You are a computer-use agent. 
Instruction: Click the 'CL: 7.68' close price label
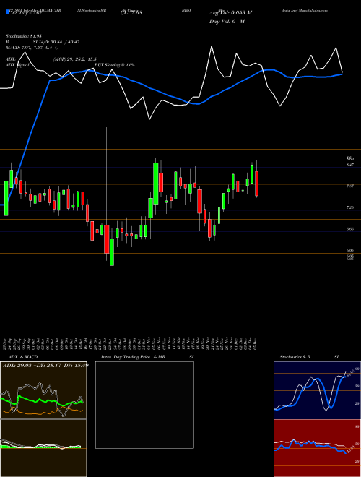pyautogui.click(x=130, y=13)
